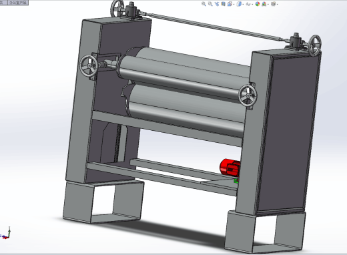Image resolution: width=347 pixels, height=255 pixels.
Task: Click the coordinate triad axis indicator
Action: (x=5, y=234)
